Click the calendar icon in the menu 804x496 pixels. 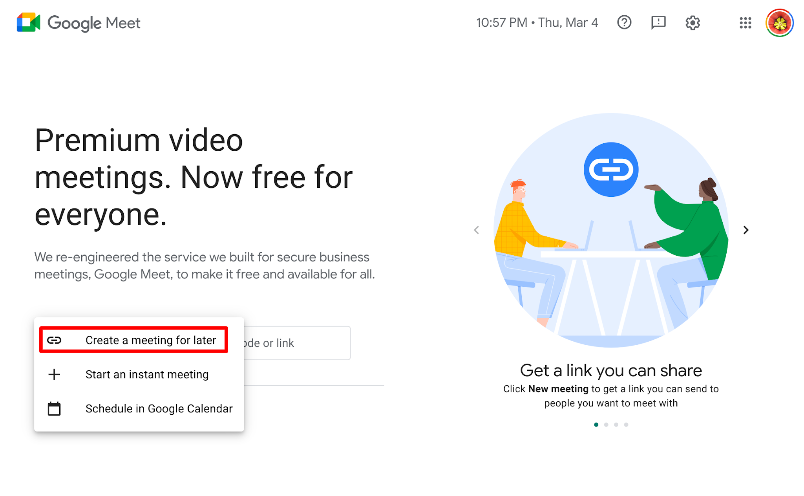54,408
